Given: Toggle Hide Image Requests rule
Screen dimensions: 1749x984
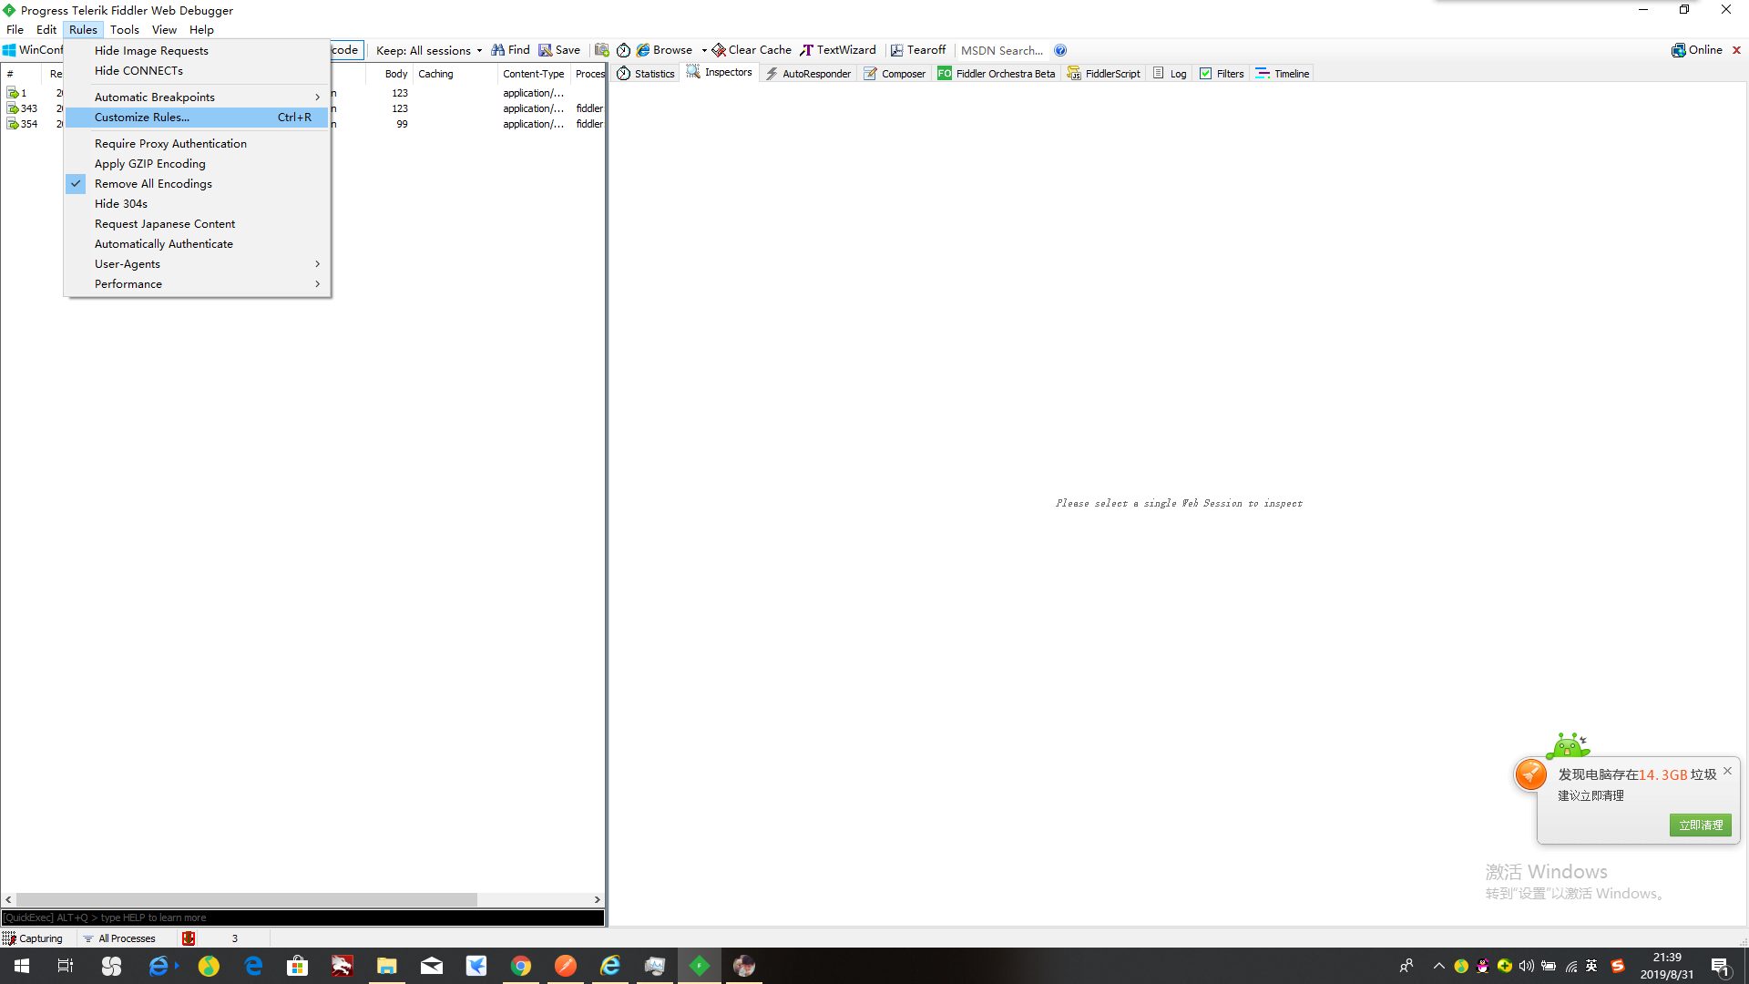Looking at the screenshot, I should pyautogui.click(x=151, y=50).
